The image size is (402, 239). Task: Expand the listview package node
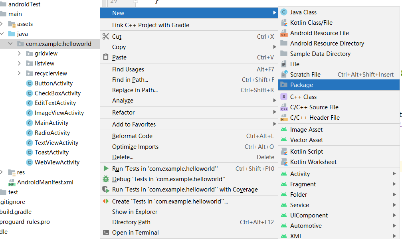pos(20,63)
